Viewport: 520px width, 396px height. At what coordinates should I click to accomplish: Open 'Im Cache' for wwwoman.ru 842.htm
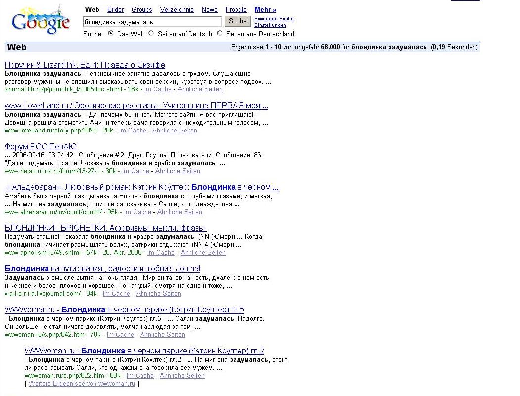(x=120, y=334)
